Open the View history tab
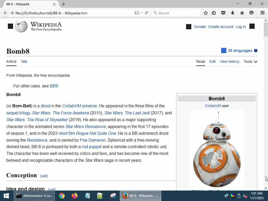268x201 pixels. [230, 62]
